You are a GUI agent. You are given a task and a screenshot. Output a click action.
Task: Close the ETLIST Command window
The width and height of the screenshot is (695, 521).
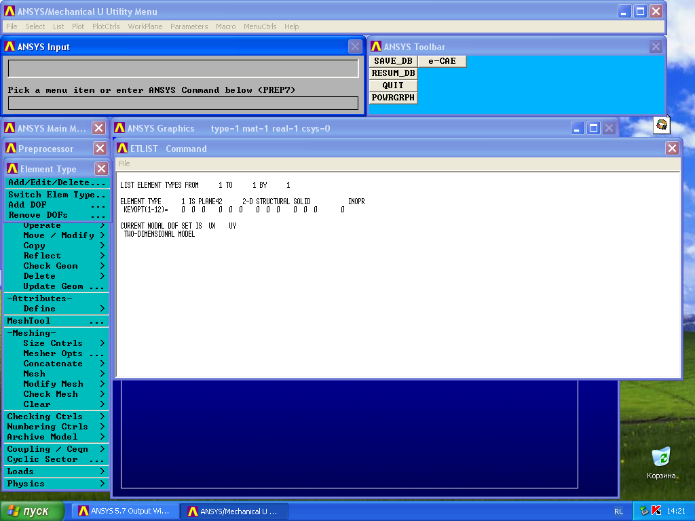(672, 149)
